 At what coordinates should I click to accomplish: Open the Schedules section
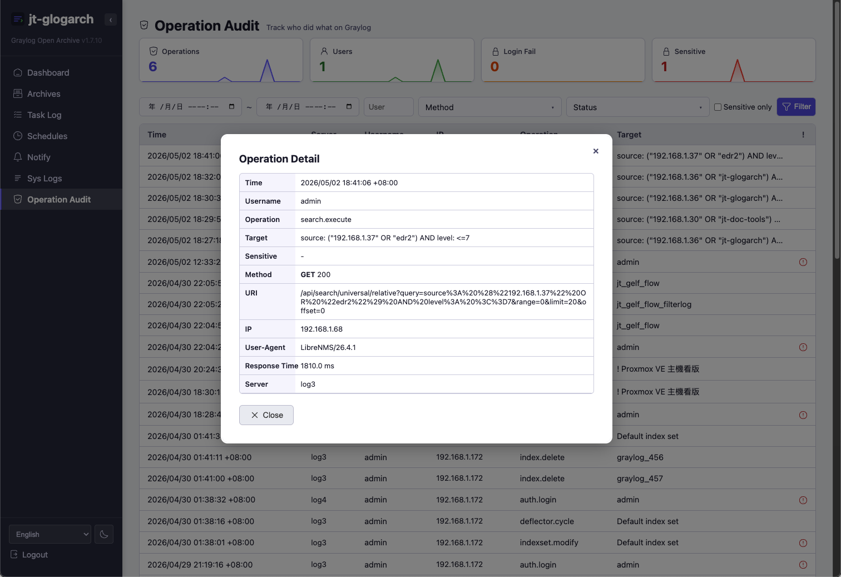pos(61,136)
